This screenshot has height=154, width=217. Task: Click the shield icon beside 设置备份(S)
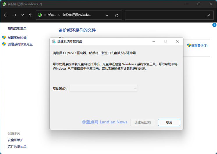tap(189, 45)
